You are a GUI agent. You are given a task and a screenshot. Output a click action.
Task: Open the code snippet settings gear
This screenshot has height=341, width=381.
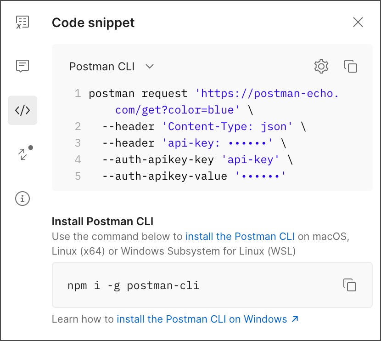[321, 66]
